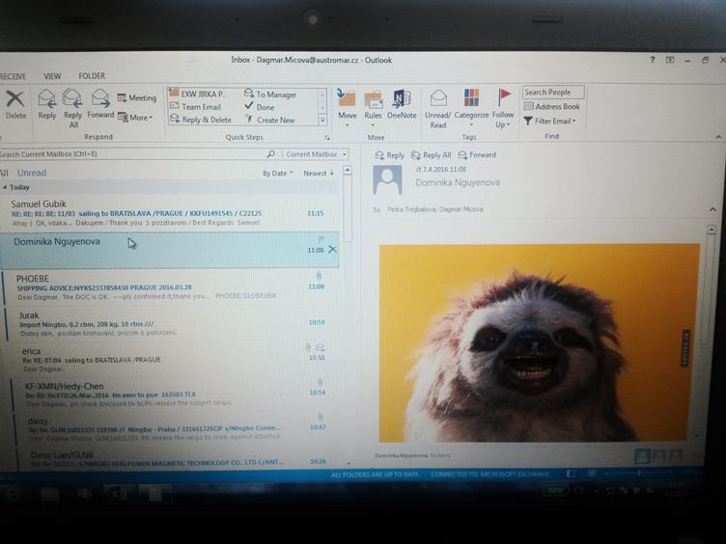Click the Search Current Mailbox field
Viewport: 726px width, 544px height.
[x=132, y=154]
